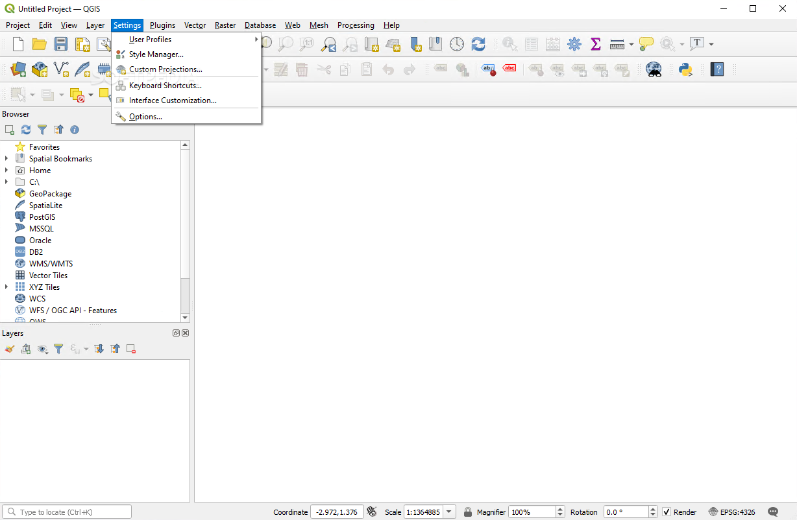Toggle extents display beside coordinate field
The width and height of the screenshot is (797, 520).
(371, 512)
